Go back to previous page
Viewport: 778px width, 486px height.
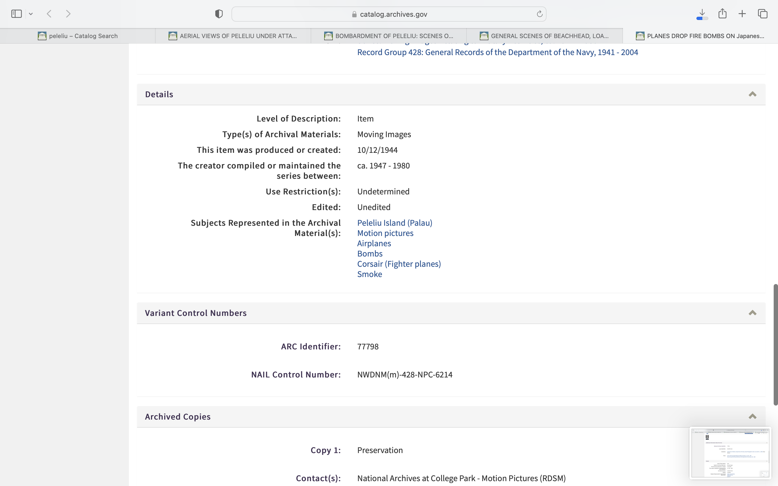49,14
